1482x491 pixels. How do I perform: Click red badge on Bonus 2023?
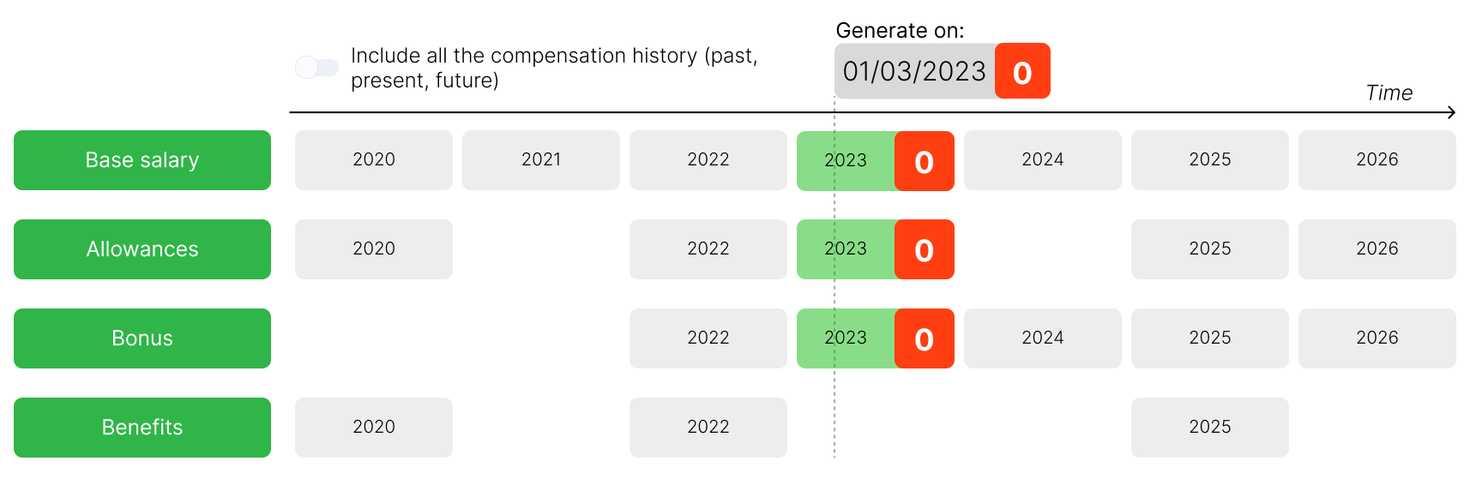coord(924,338)
